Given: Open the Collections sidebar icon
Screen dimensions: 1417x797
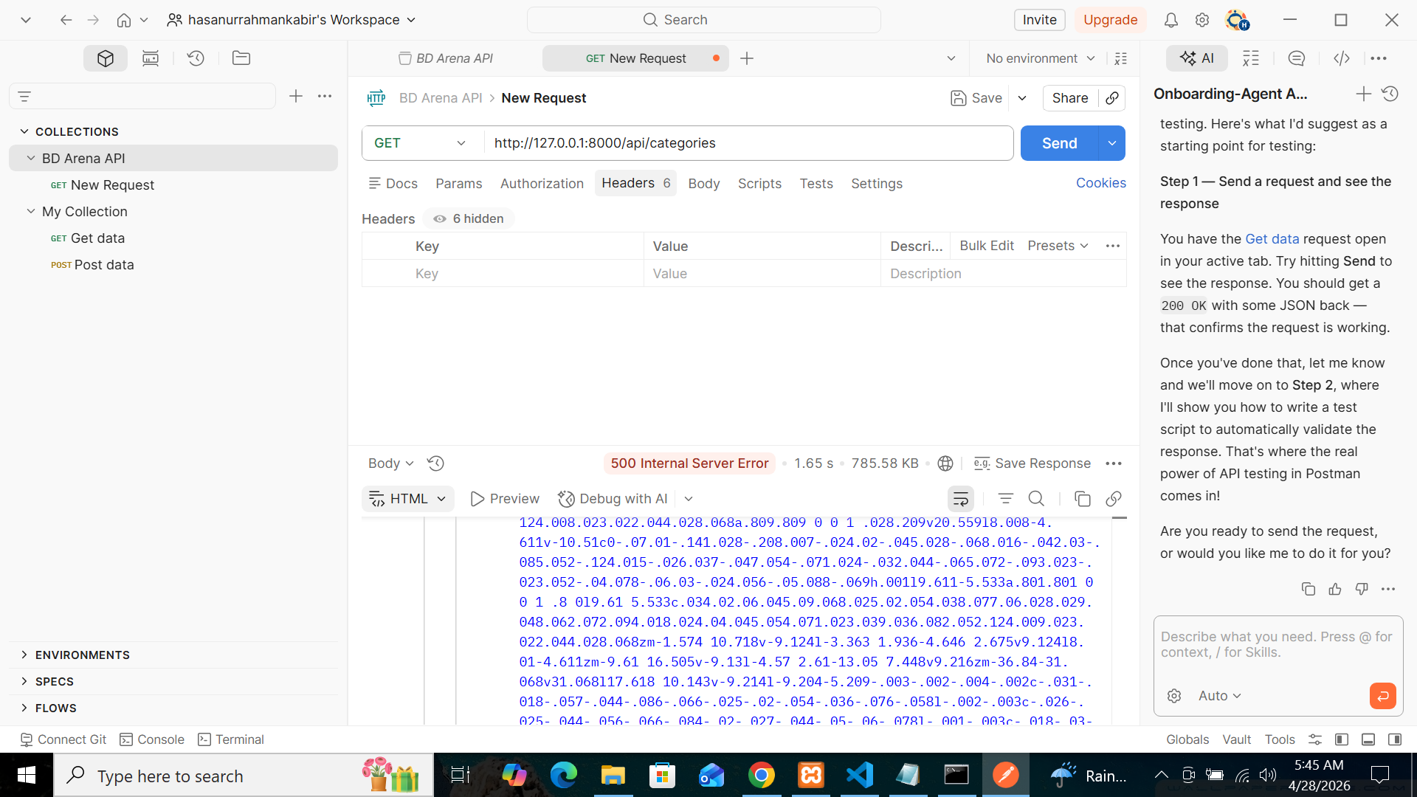Looking at the screenshot, I should [x=106, y=58].
